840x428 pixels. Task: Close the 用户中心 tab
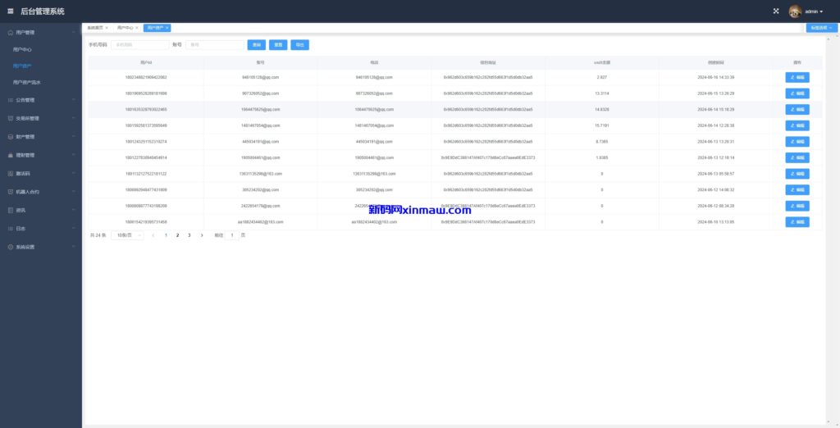pyautogui.click(x=137, y=28)
